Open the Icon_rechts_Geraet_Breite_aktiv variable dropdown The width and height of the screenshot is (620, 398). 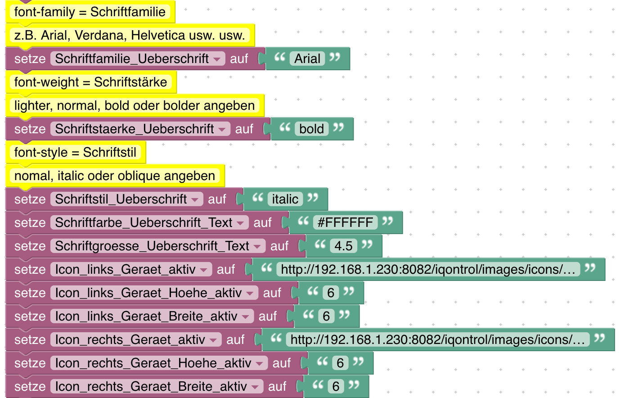coord(157,386)
